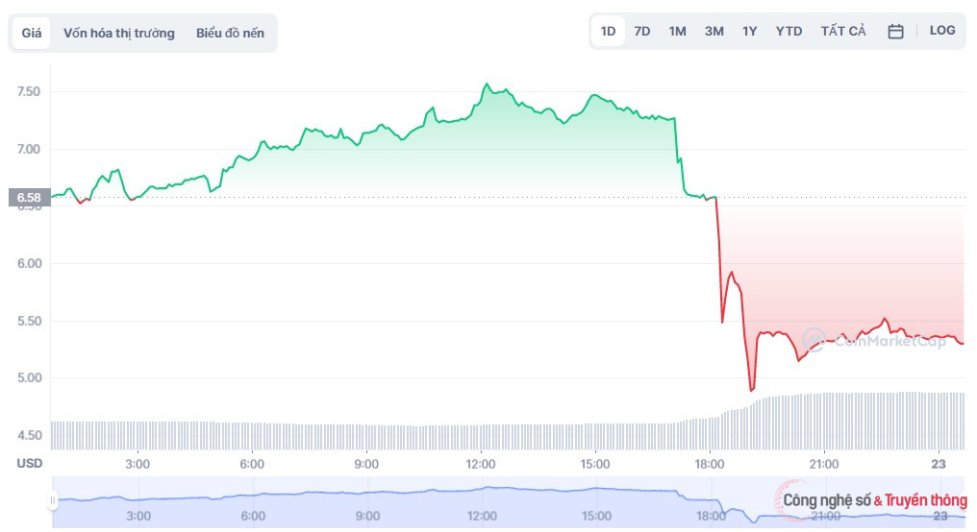Show TẤT CẢ full history range
This screenshot has width=977, height=532.
[843, 32]
